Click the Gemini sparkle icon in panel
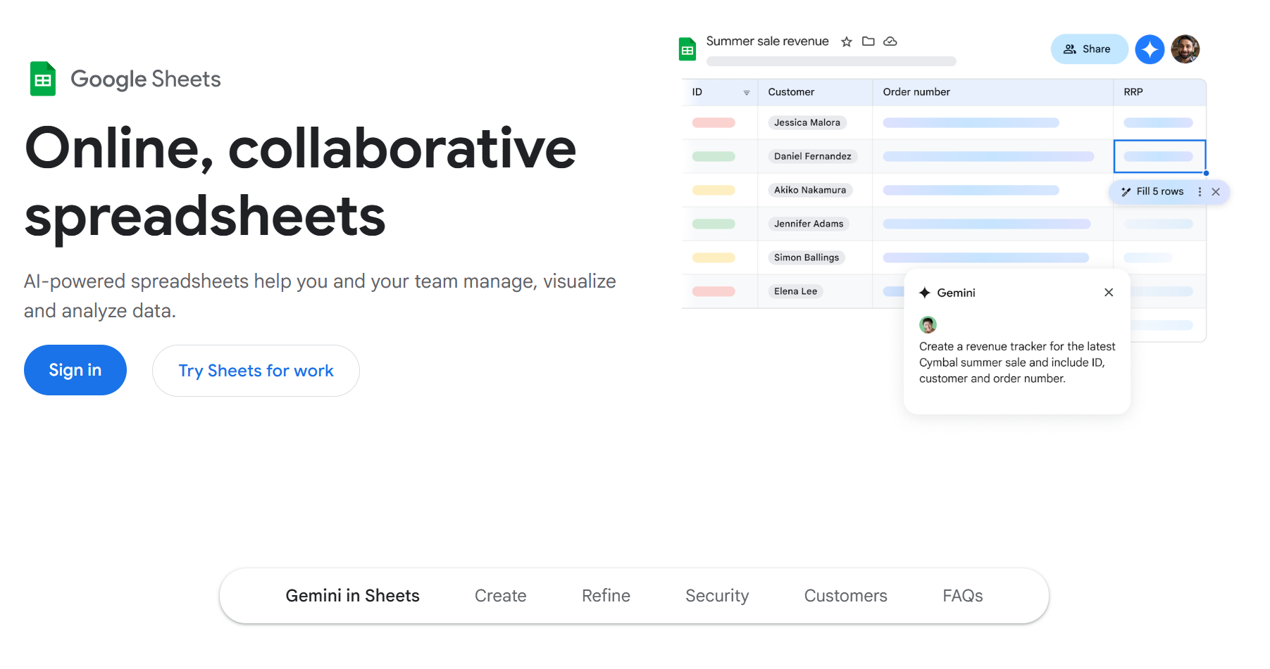 925,293
